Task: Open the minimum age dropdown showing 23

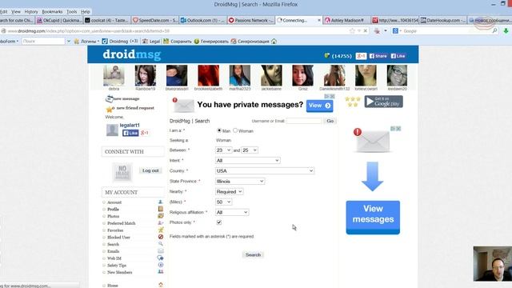Action: (x=223, y=150)
